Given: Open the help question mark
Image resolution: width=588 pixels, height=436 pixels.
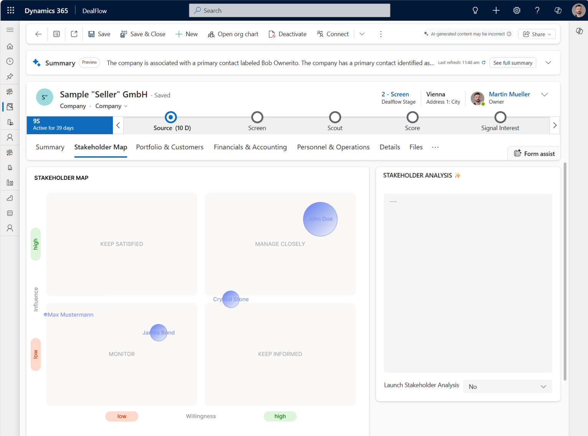Looking at the screenshot, I should (537, 10).
